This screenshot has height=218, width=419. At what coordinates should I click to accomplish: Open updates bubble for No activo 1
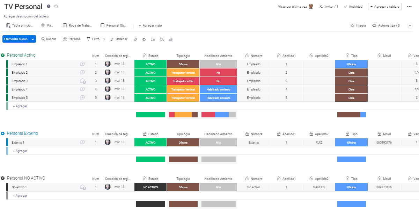click(x=83, y=187)
